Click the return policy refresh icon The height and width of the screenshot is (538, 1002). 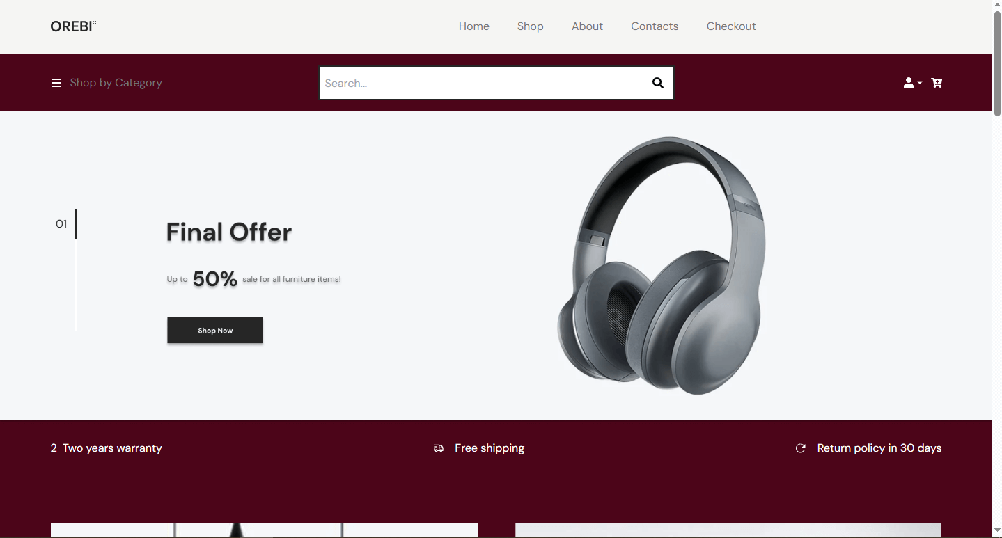click(x=801, y=448)
